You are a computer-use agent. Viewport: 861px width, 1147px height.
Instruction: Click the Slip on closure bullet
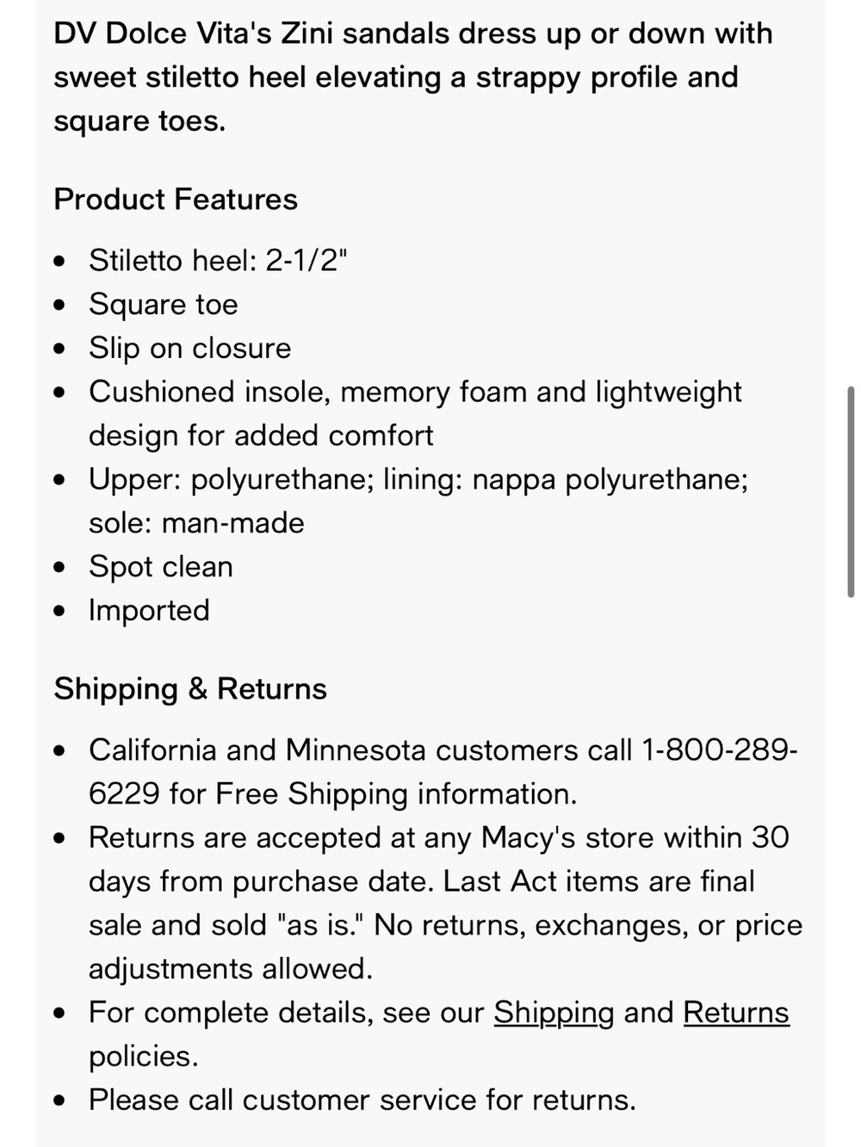pos(190,348)
